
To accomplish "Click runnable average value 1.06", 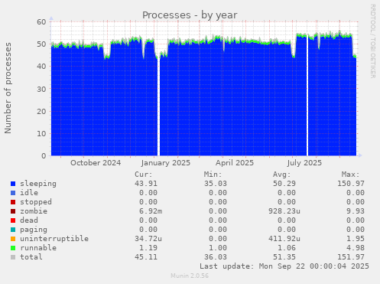I will tap(287, 248).
